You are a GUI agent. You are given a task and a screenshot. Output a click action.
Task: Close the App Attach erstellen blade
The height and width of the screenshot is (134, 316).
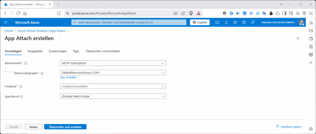[298, 38]
